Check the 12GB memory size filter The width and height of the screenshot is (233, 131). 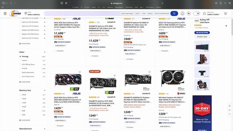pyautogui.click(x=20, y=103)
